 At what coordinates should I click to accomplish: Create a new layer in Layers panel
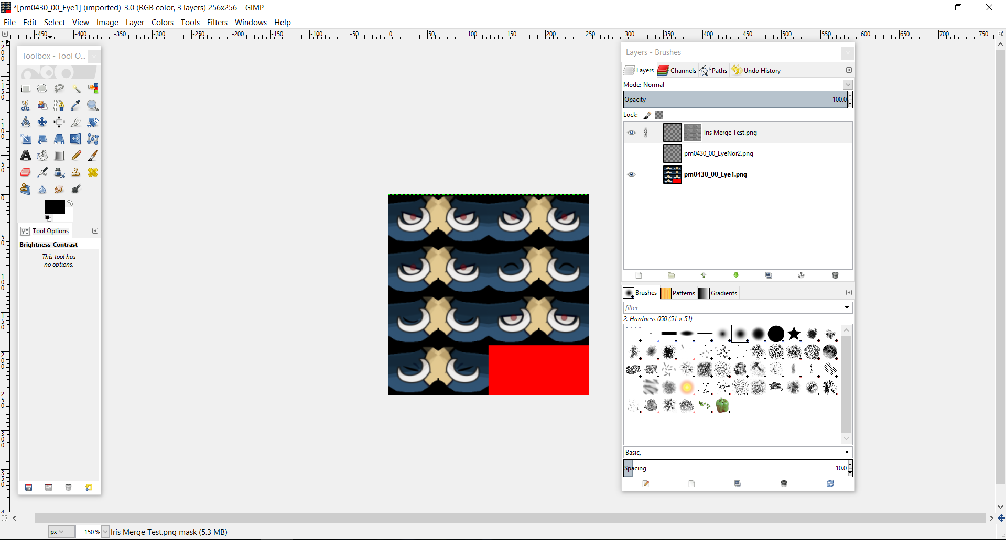639,275
